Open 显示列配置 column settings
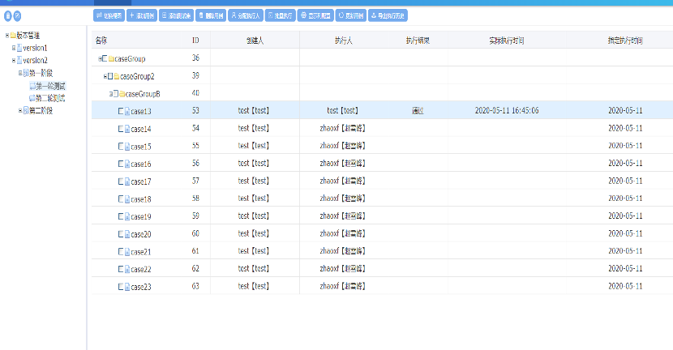673x350 pixels. click(314, 15)
